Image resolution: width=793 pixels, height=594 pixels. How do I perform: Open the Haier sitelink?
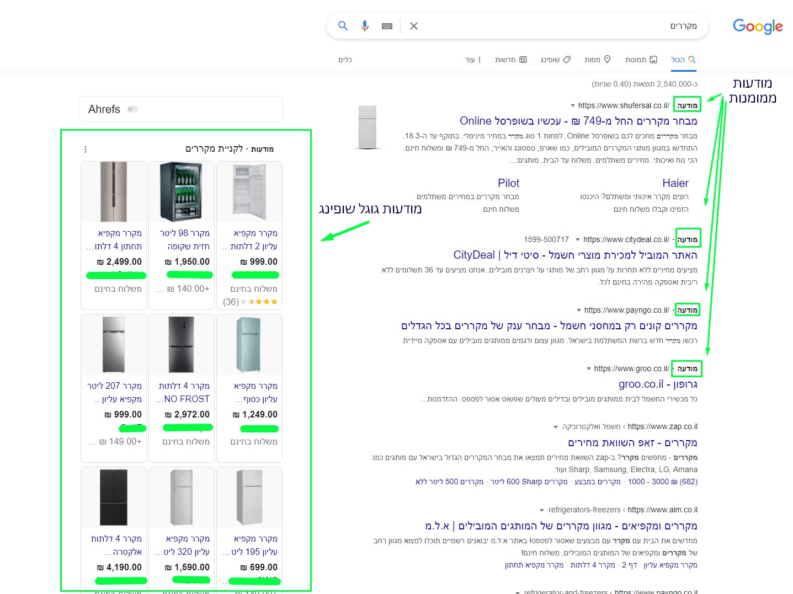[675, 183]
